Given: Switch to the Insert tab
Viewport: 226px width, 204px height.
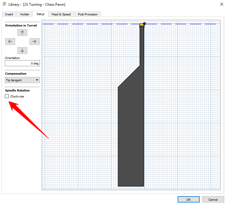Looking at the screenshot, I should tap(9, 14).
